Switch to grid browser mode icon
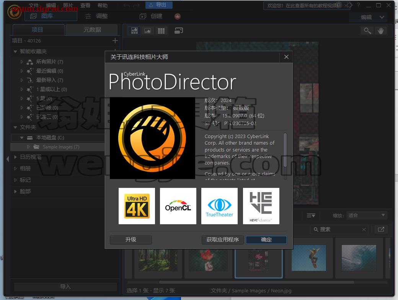 [x=161, y=31]
